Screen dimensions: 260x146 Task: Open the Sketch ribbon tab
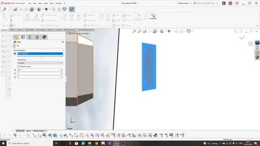[x=13, y=30]
